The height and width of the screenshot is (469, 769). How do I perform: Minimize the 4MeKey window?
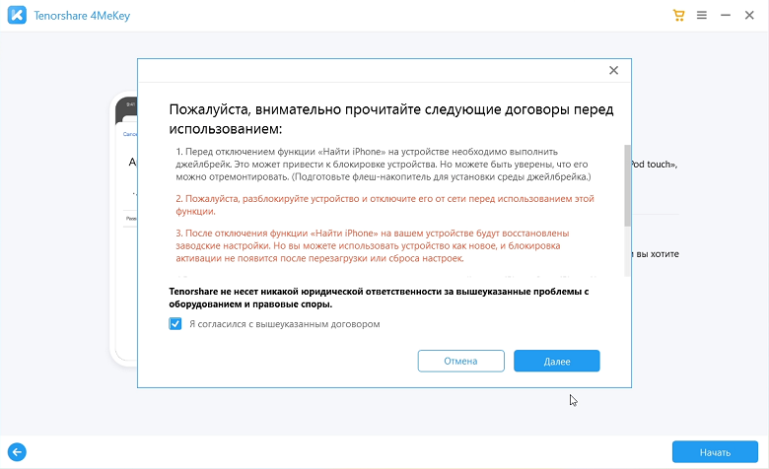pyautogui.click(x=726, y=15)
